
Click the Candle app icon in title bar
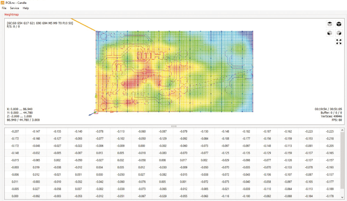(x=3, y=3)
